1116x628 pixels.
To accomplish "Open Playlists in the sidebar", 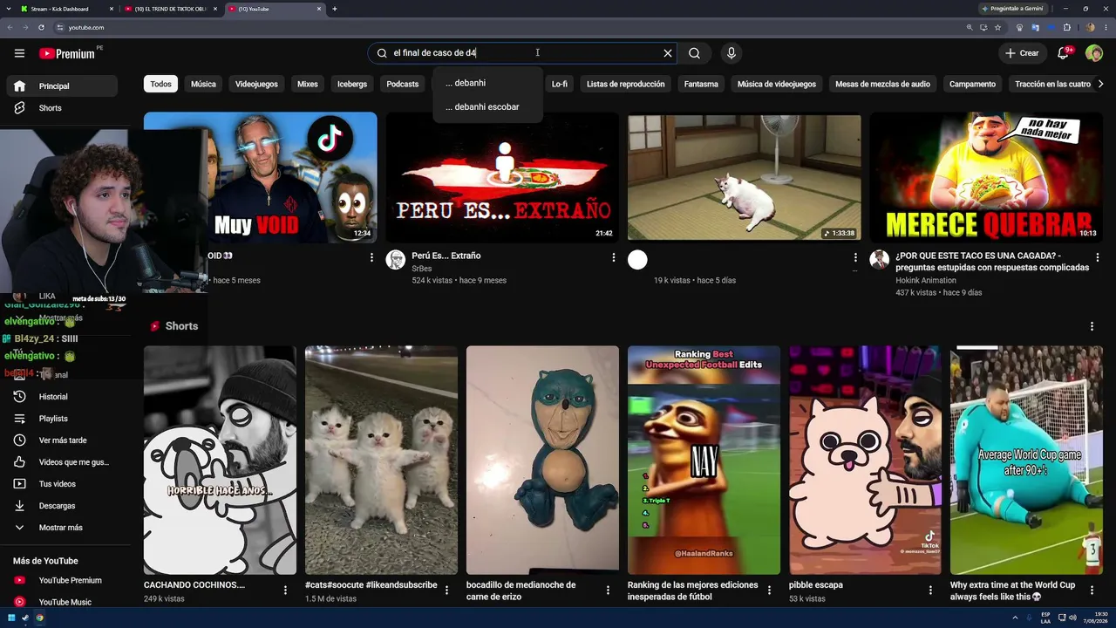I will (61, 419).
